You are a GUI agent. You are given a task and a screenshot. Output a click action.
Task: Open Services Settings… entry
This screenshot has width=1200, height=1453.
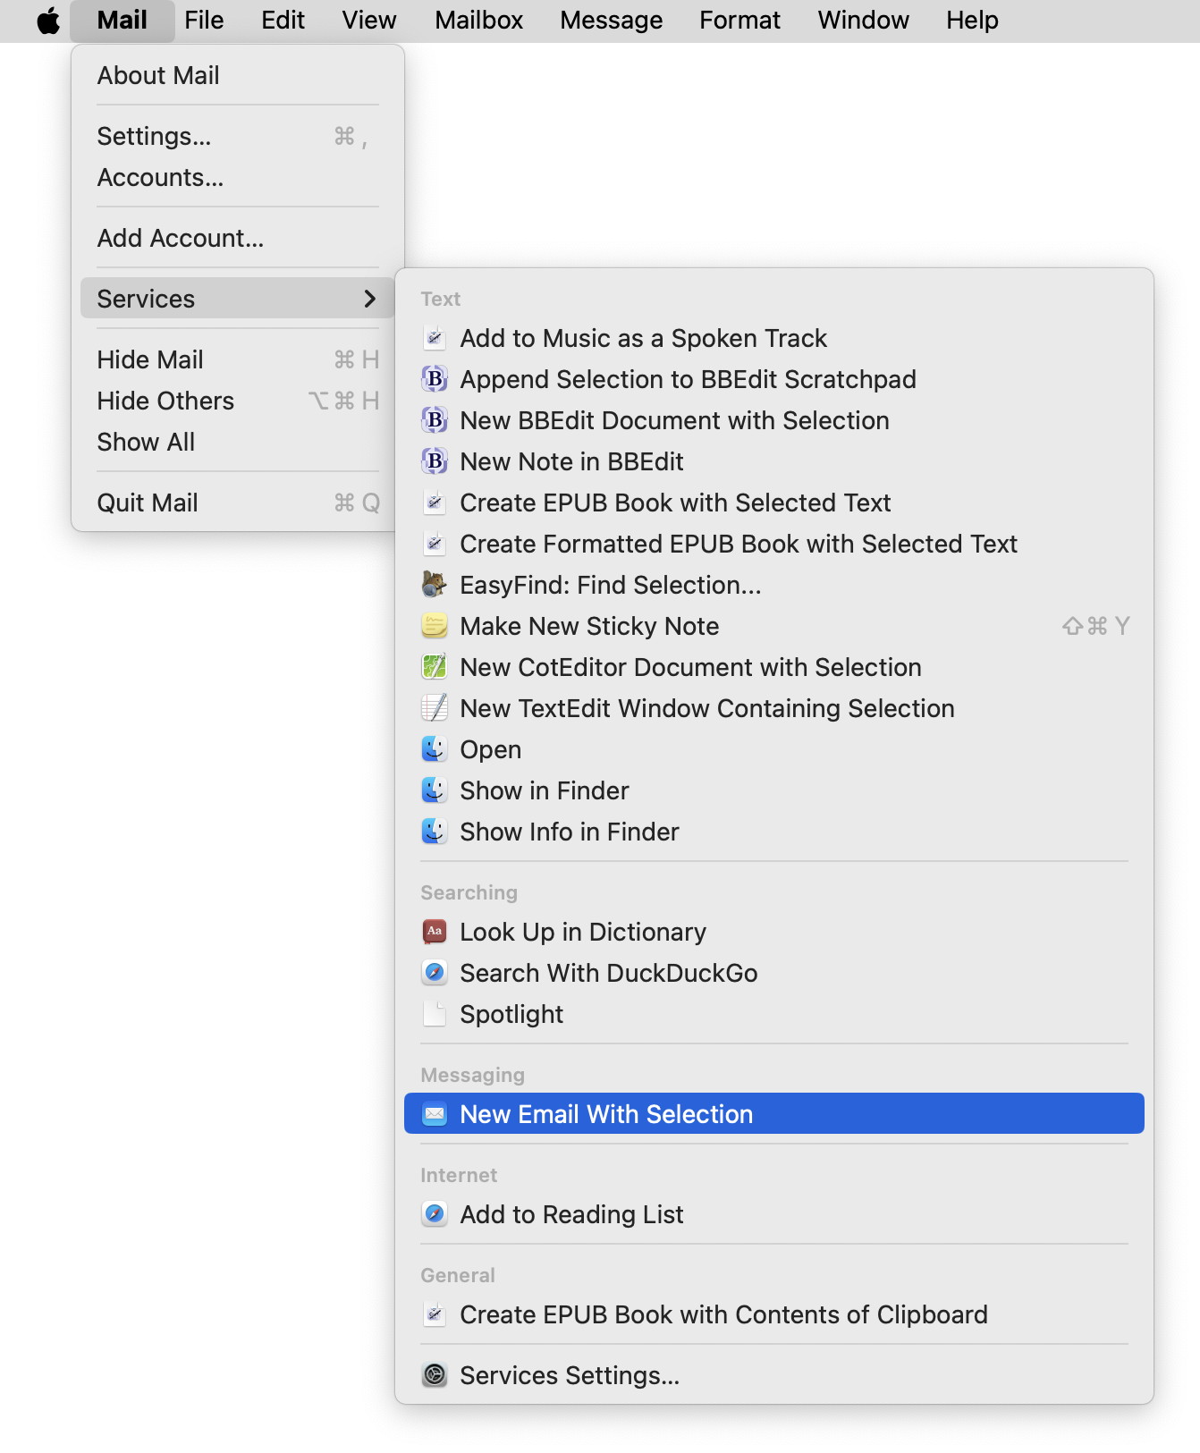click(x=774, y=1375)
